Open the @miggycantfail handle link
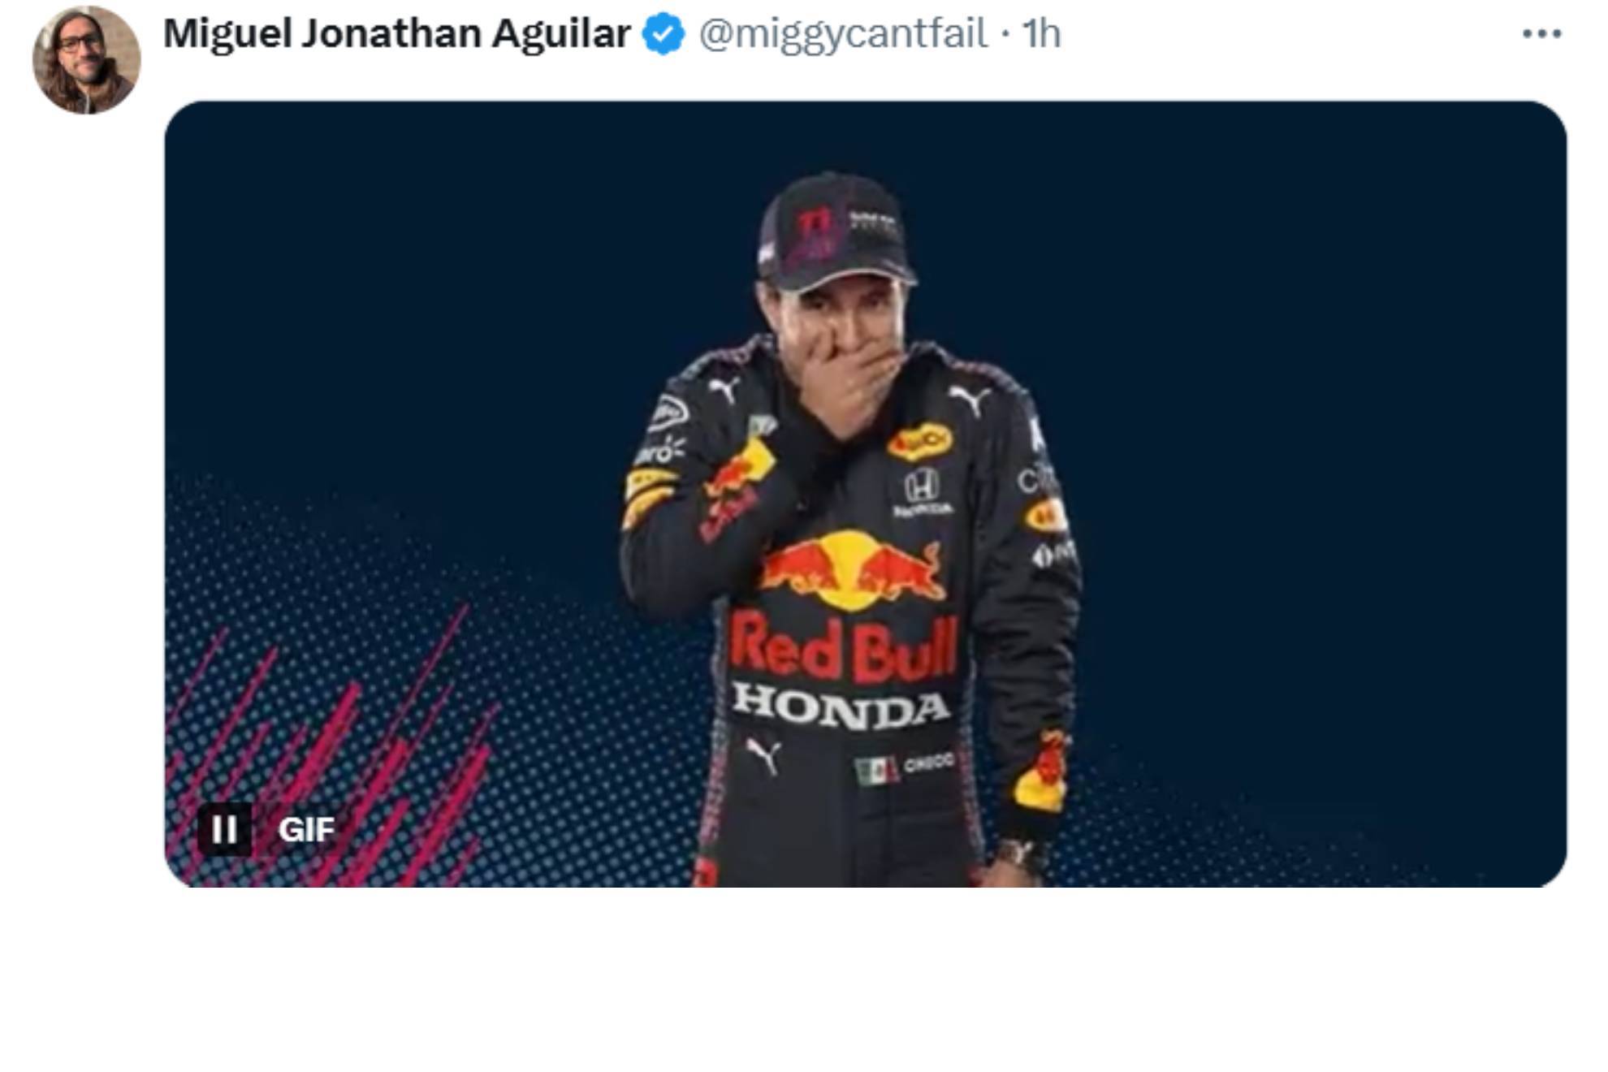 click(x=843, y=34)
